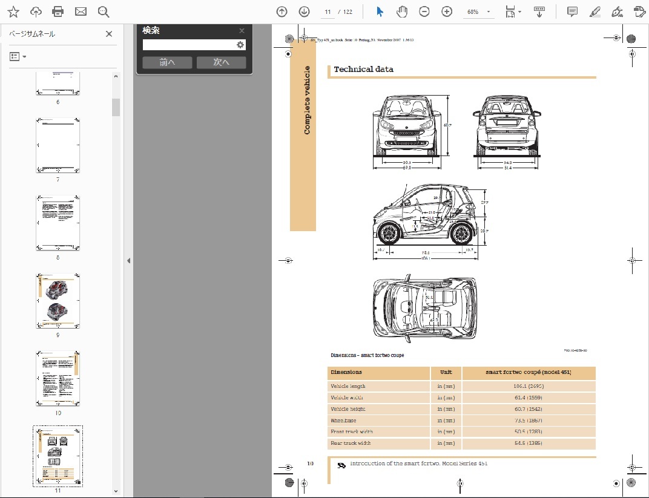Zoom in with the plus icon
649x498 pixels.
(447, 11)
